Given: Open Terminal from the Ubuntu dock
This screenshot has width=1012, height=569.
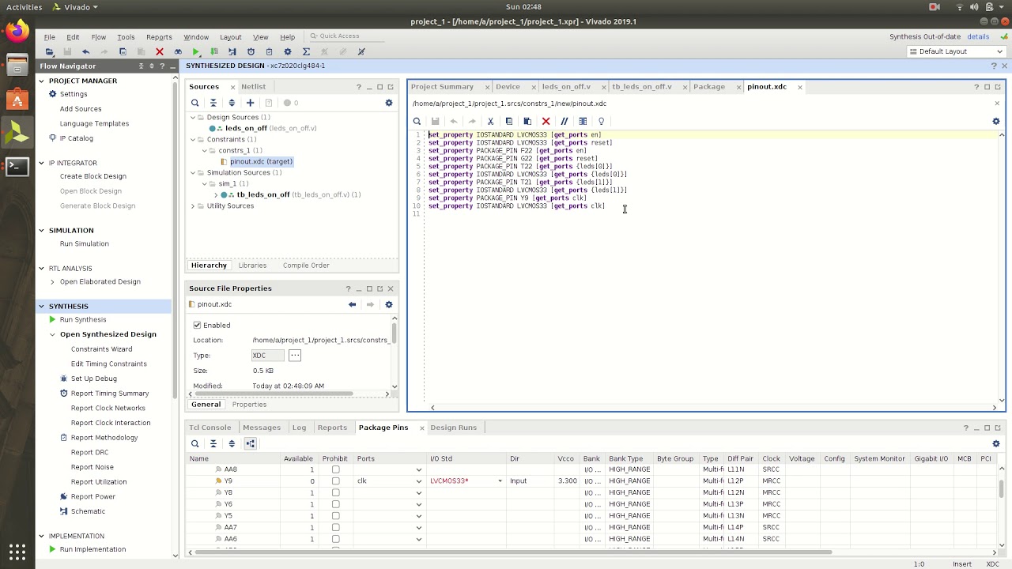Looking at the screenshot, I should click(x=17, y=166).
